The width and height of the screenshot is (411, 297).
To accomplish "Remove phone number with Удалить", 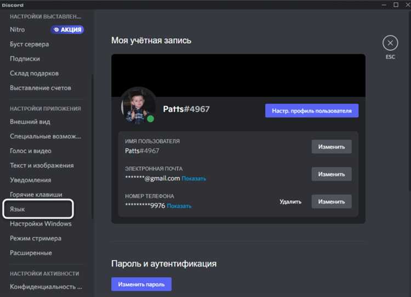I will [290, 202].
